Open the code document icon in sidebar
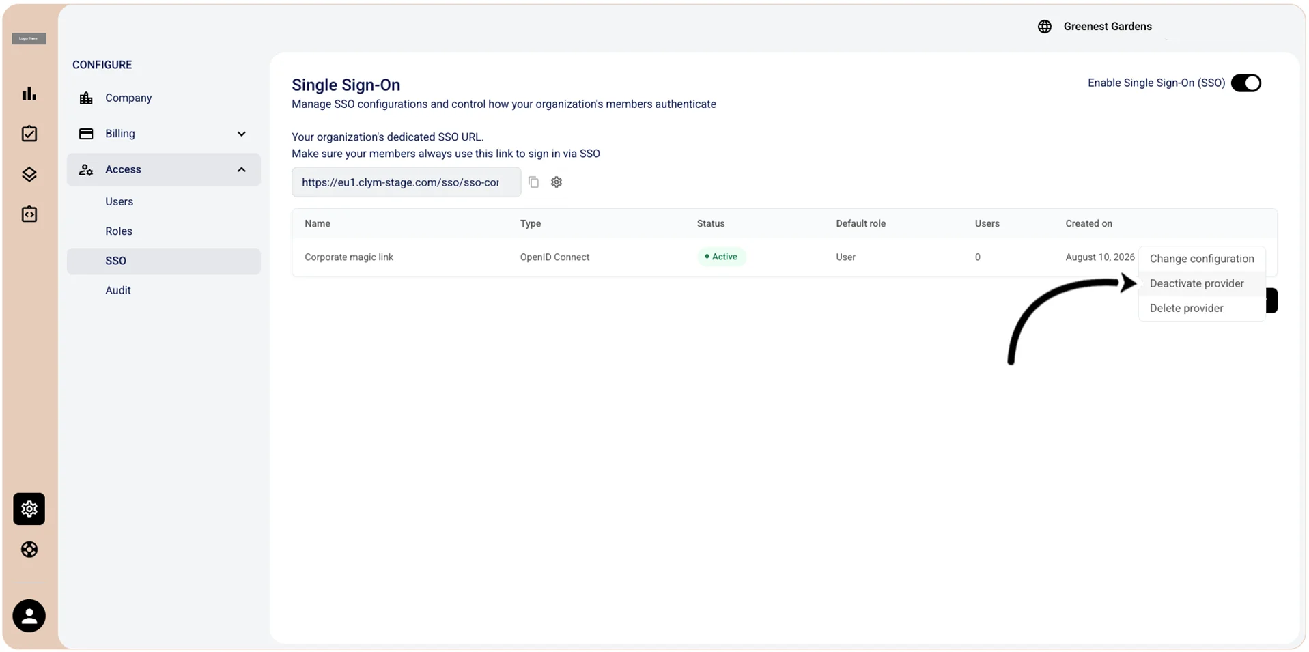Viewport: 1309px width, 652px height. (x=29, y=214)
